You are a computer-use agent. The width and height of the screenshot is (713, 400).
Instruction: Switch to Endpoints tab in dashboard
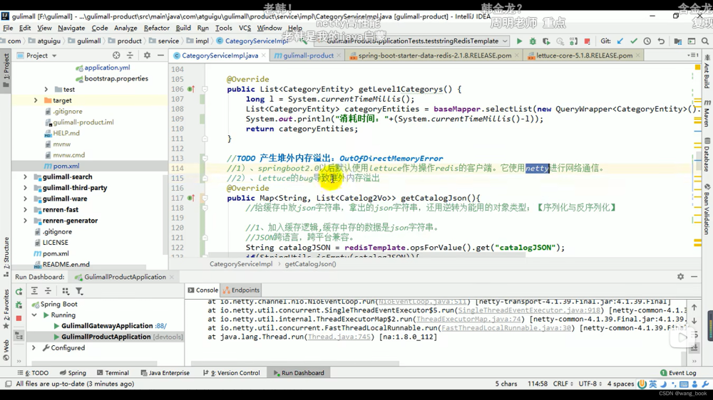pos(241,290)
